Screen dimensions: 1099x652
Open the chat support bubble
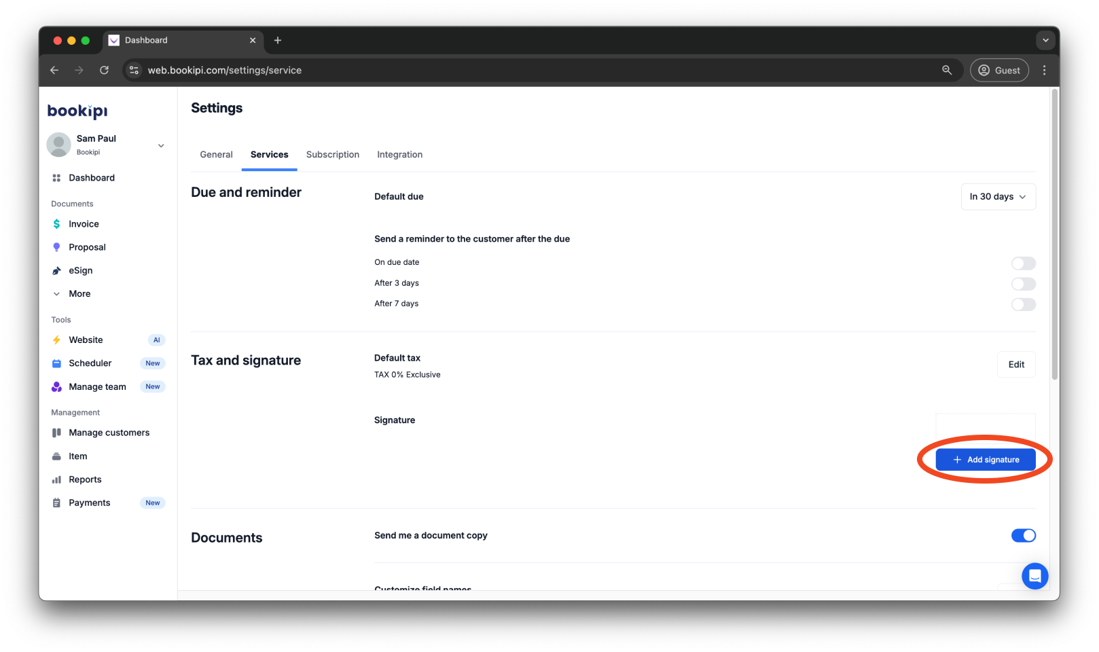coord(1034,575)
